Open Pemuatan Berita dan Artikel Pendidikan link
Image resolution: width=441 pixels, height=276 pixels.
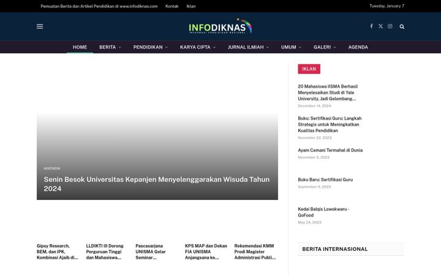tap(99, 6)
